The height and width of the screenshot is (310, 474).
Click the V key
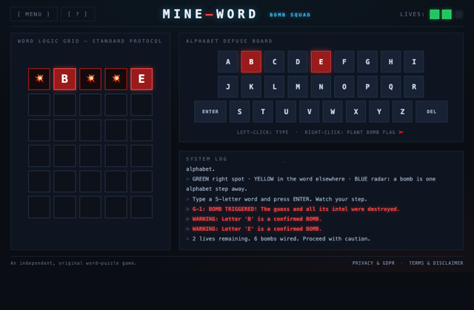[x=310, y=112]
